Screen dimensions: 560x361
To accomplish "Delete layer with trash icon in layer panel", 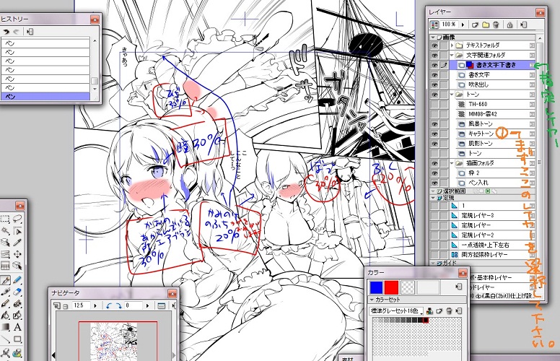I will pos(496,25).
